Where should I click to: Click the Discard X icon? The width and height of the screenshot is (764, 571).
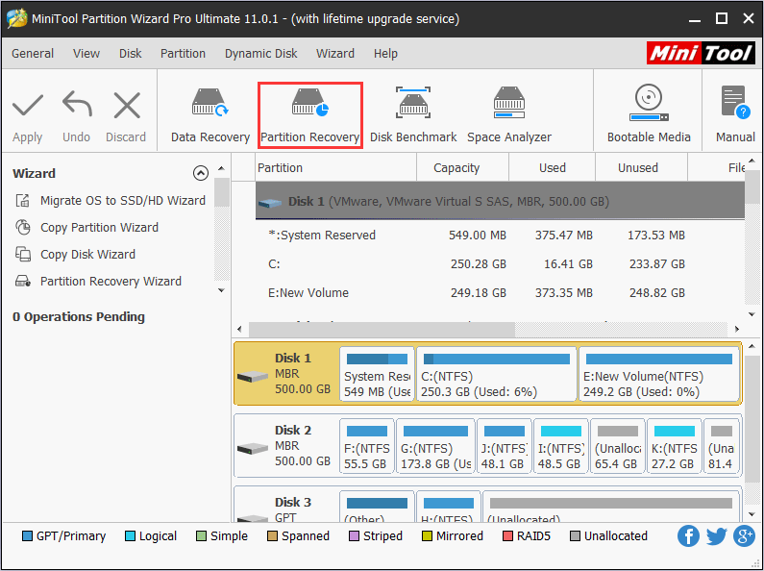(x=127, y=106)
